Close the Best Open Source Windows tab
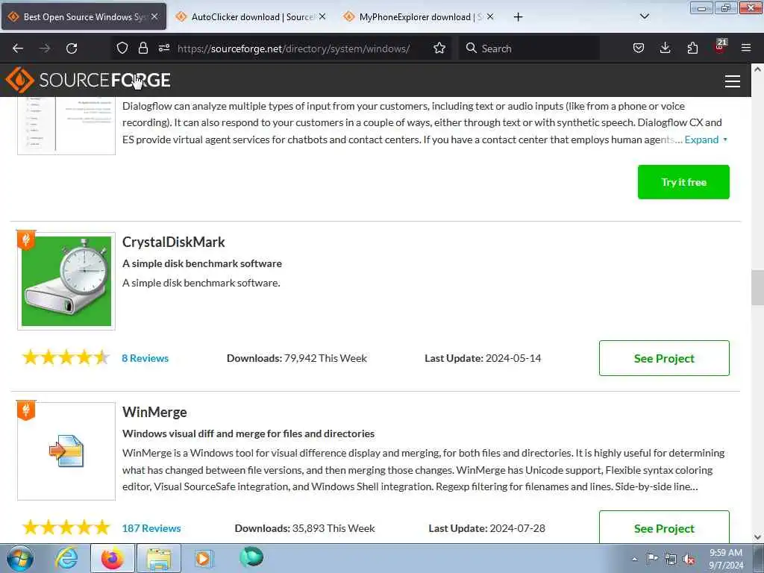 pyautogui.click(x=154, y=16)
